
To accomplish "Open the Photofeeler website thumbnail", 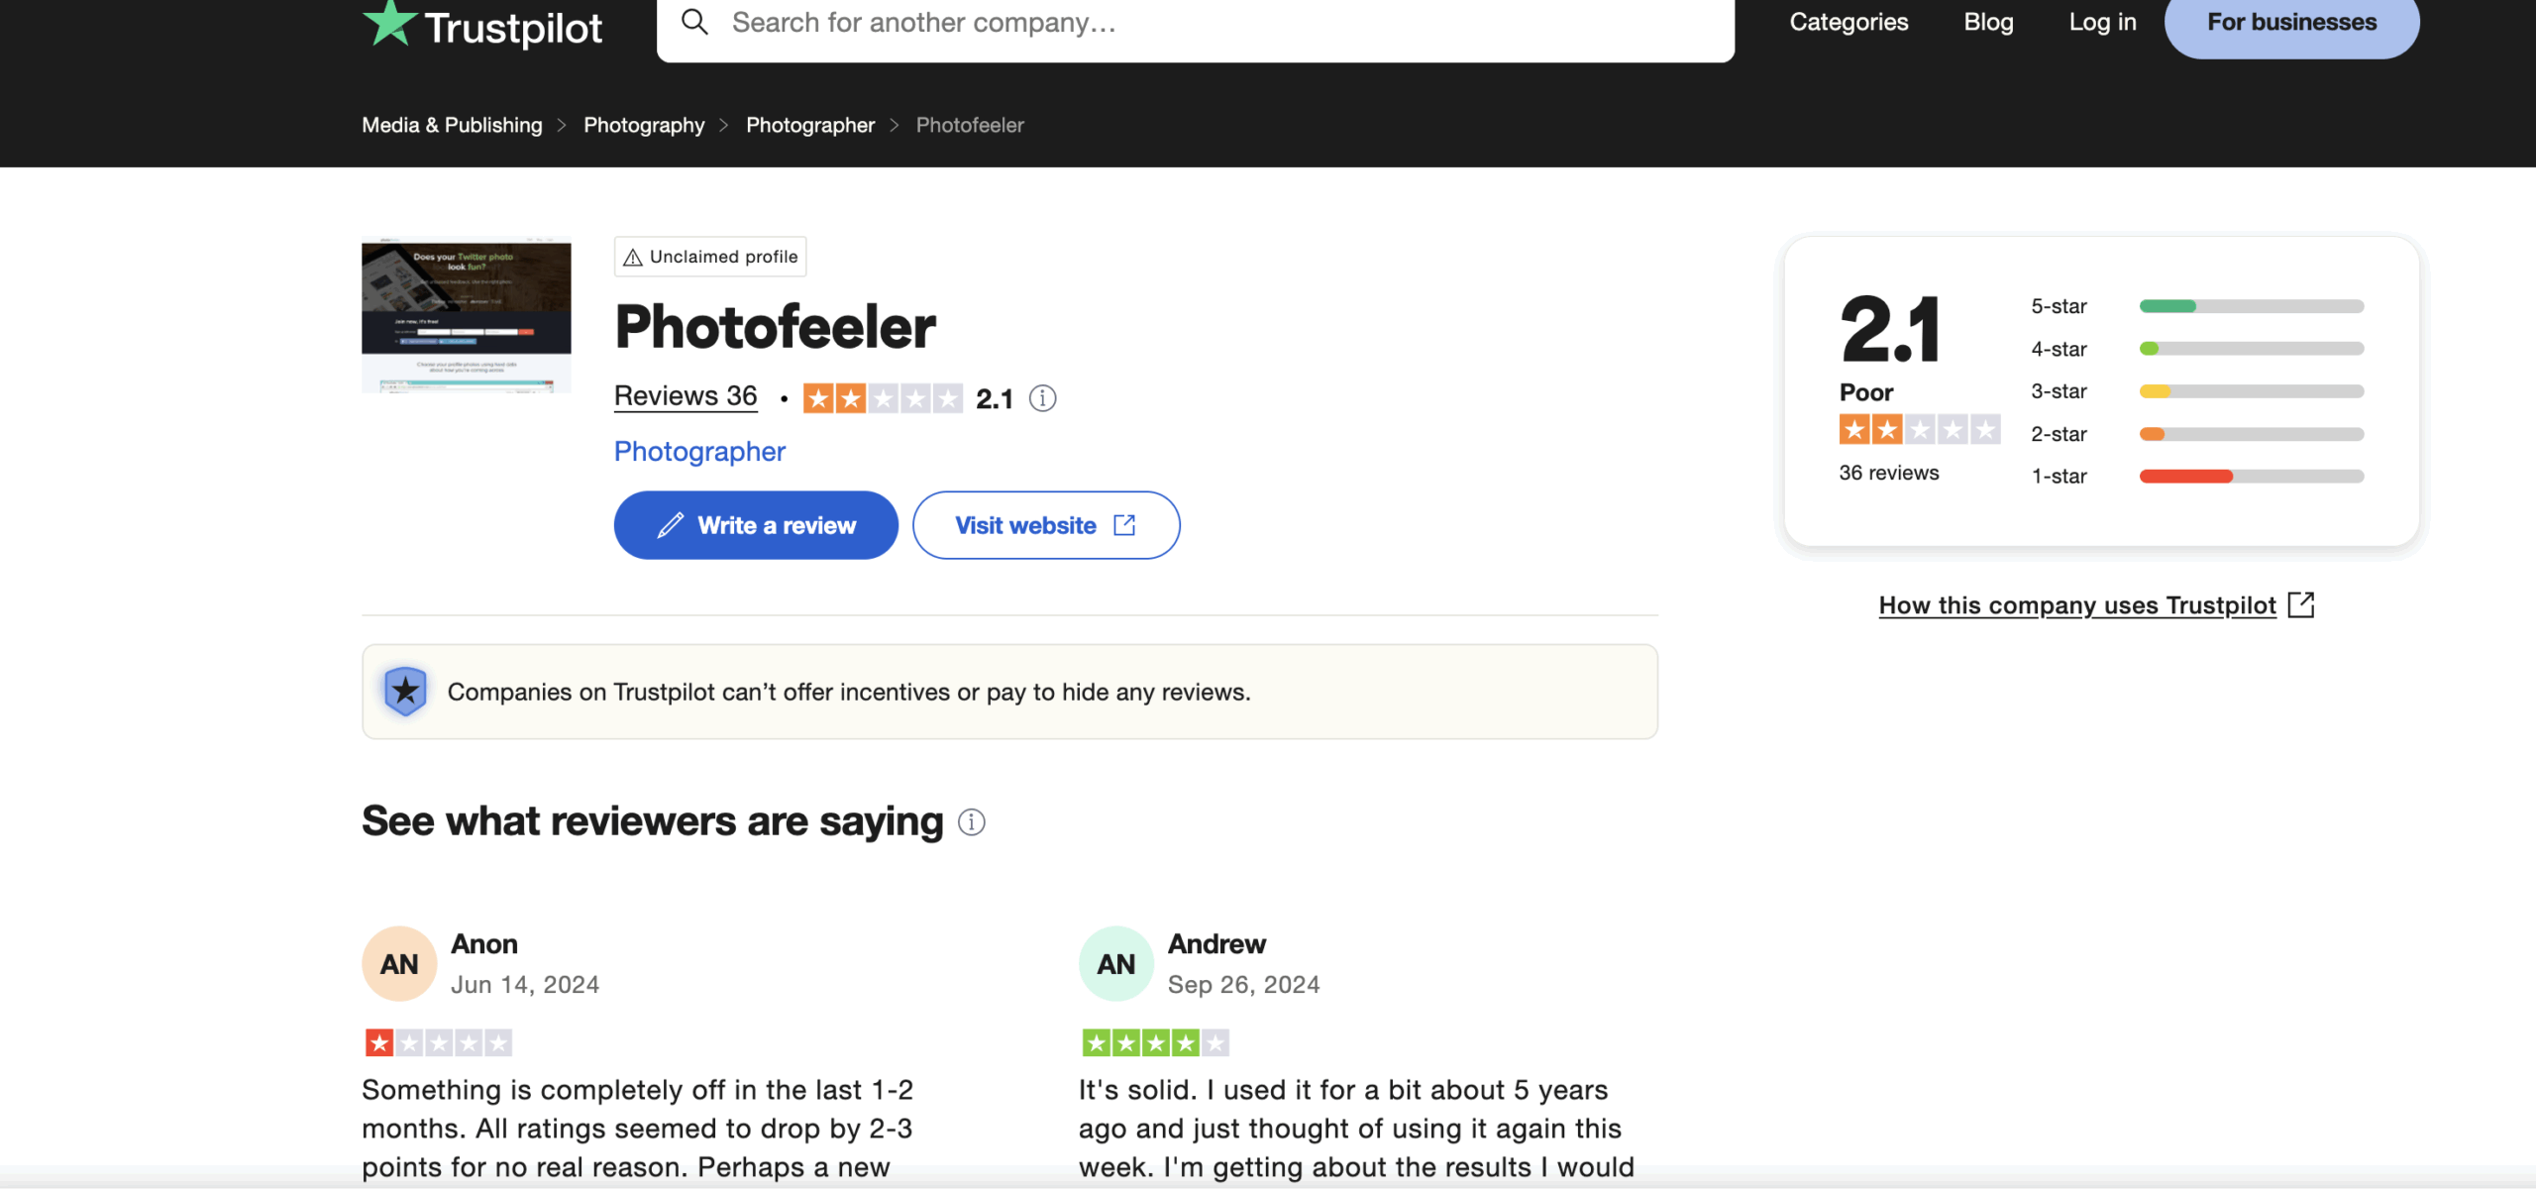I will [x=467, y=317].
